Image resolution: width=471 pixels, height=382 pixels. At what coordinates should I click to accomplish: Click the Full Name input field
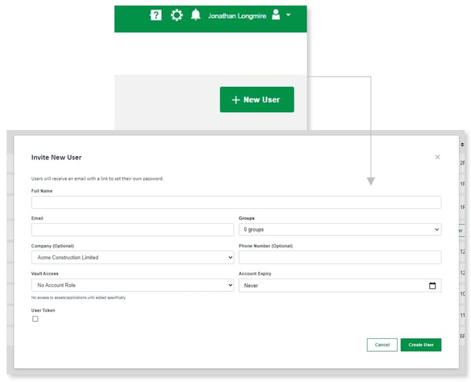click(x=236, y=203)
